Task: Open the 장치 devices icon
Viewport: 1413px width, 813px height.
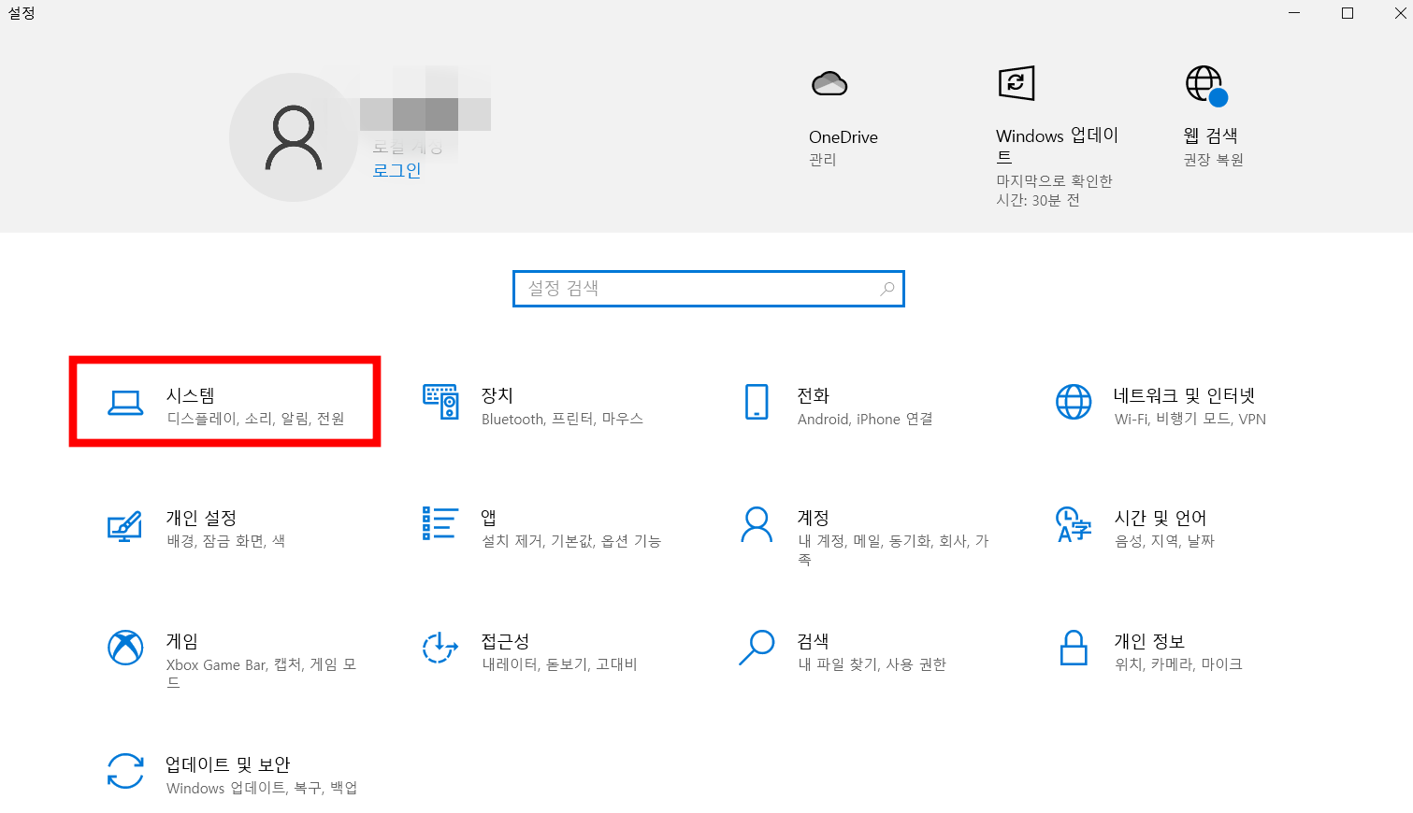Action: coord(440,402)
